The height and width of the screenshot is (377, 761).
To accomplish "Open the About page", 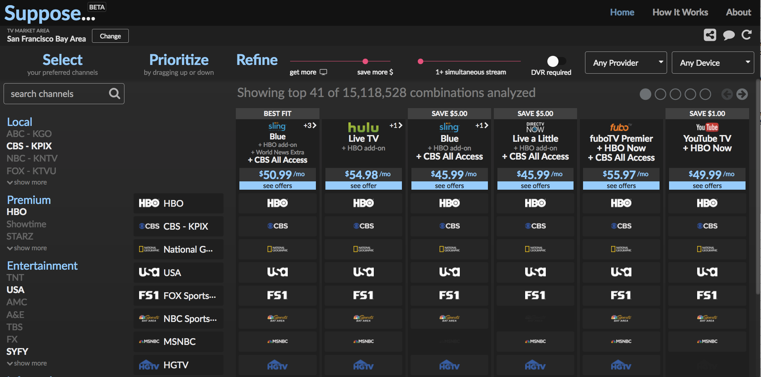I will 738,12.
